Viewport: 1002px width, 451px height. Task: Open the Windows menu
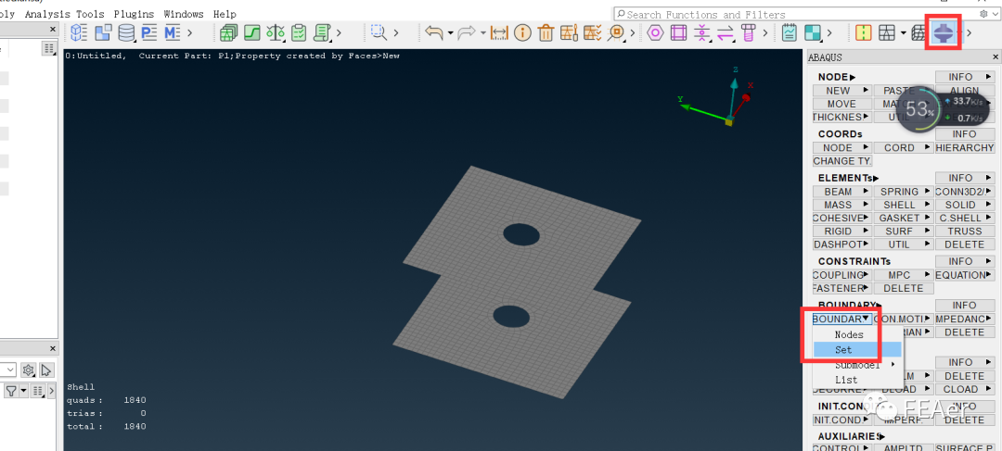[184, 13]
